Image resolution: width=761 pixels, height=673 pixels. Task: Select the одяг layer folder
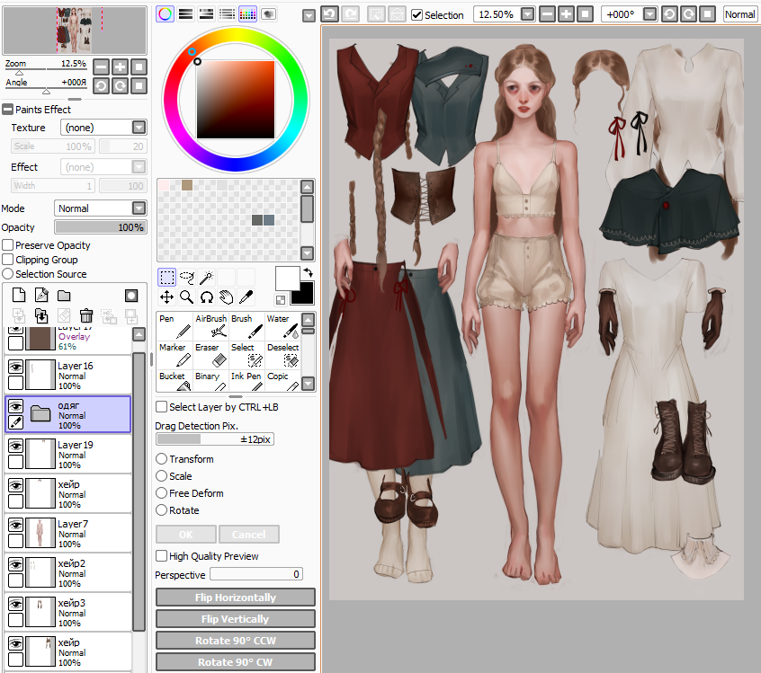coord(68,414)
